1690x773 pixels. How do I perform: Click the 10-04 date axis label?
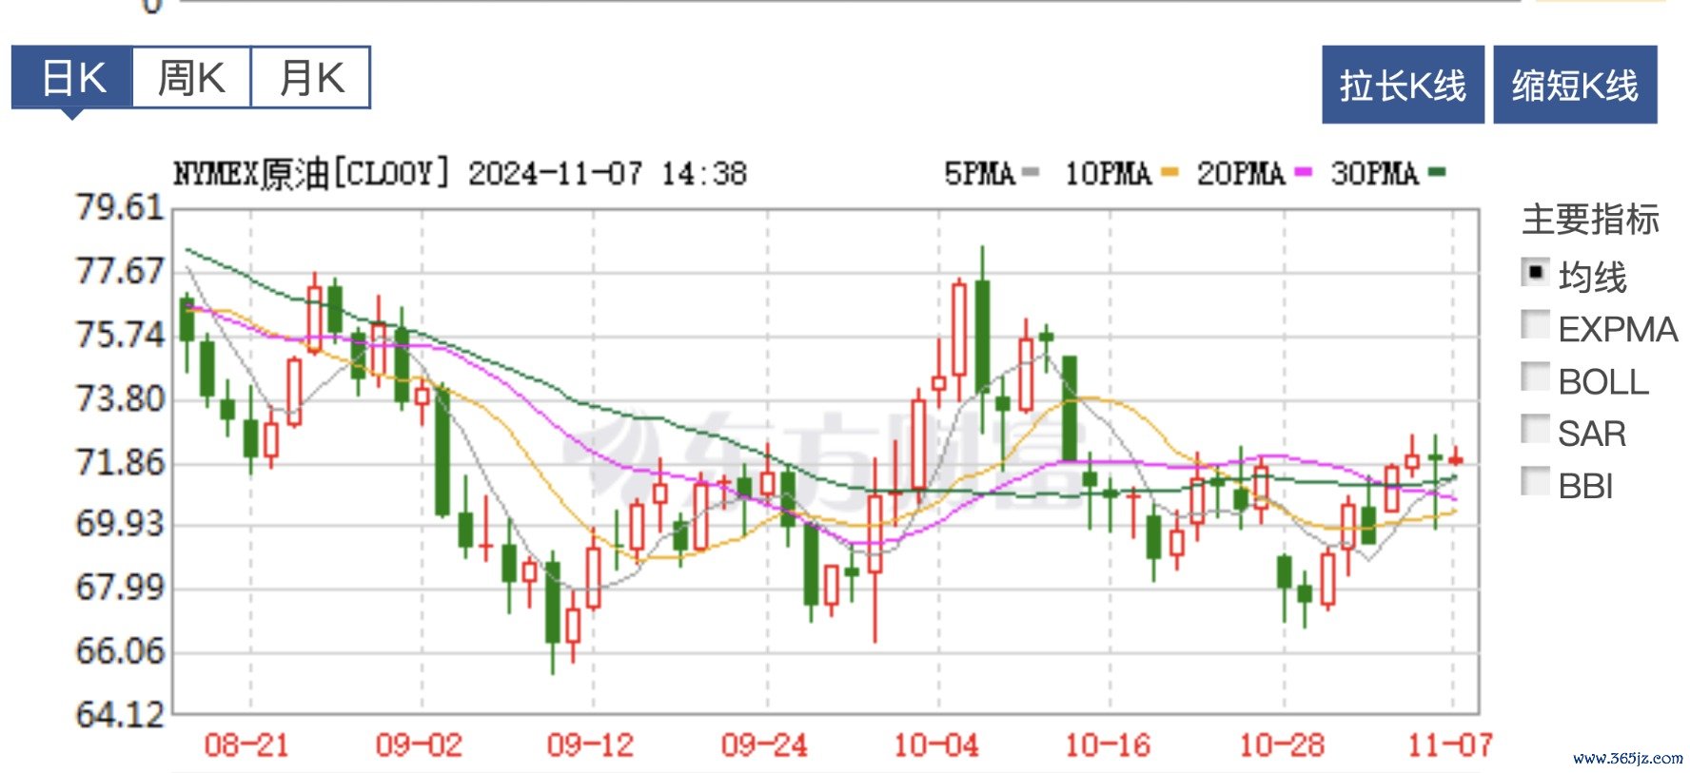point(936,744)
